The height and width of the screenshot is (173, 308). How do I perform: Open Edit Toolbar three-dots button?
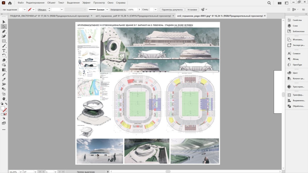point(4,130)
